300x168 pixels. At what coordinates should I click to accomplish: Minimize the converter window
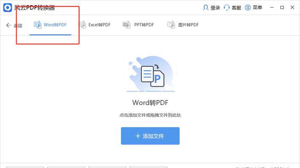pyautogui.click(x=272, y=8)
